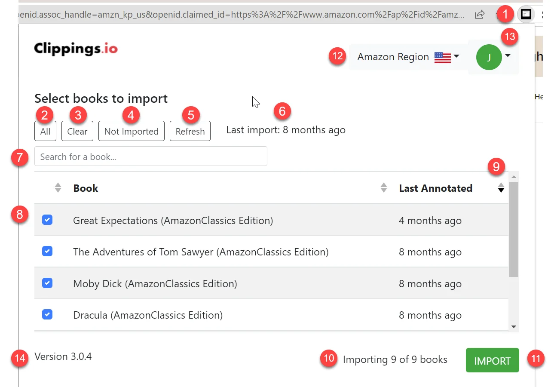Click 'Select books to import' heading

click(x=101, y=98)
